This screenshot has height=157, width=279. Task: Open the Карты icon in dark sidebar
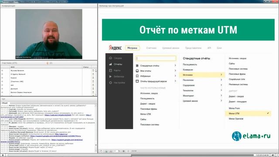(110, 70)
